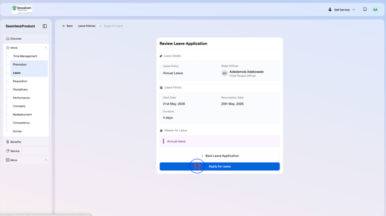Viewport: 386px width, 216px height.
Task: Click the Self Service person icon
Action: [330, 10]
